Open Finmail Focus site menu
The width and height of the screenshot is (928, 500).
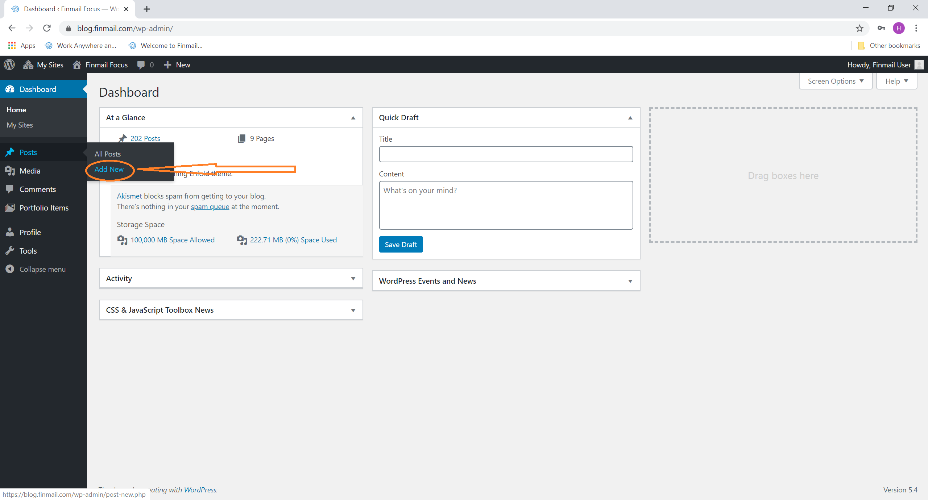[x=100, y=65]
